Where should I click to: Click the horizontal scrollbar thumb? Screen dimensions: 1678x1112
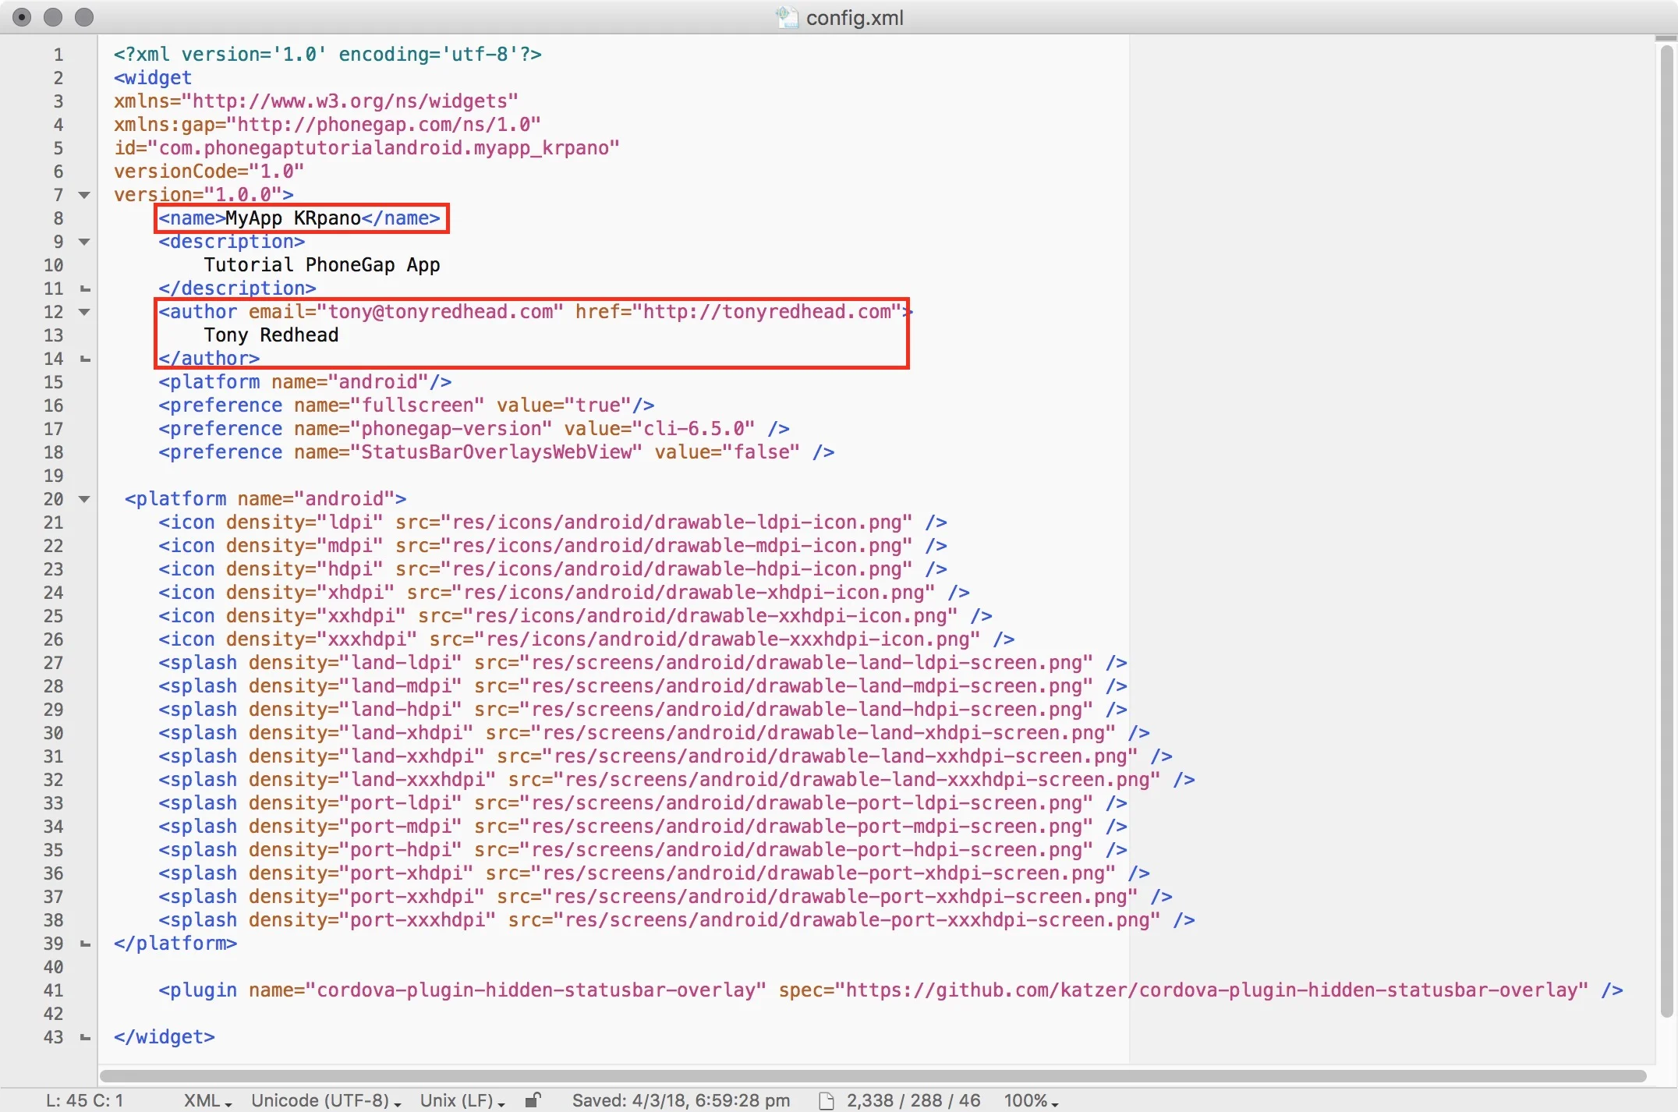[873, 1075]
